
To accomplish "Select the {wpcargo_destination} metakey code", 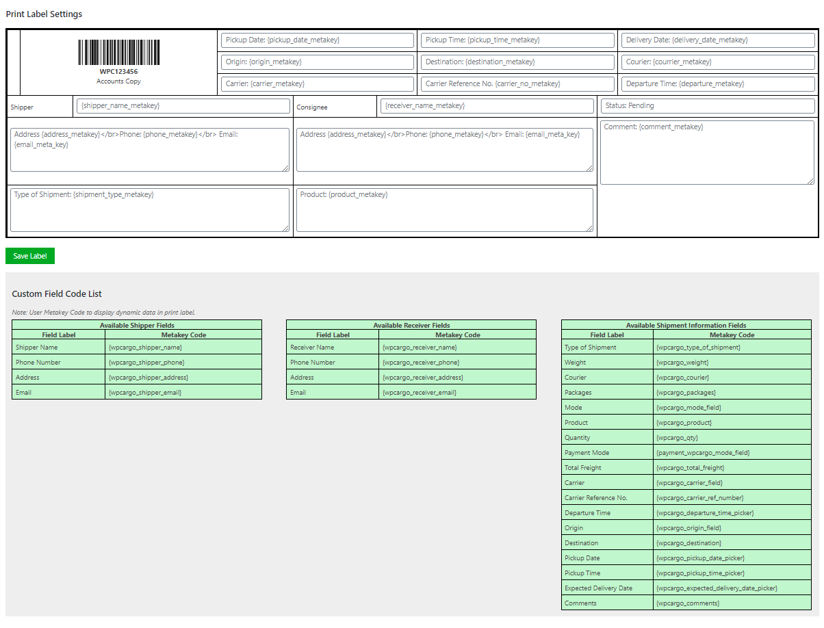I will pyautogui.click(x=688, y=543).
